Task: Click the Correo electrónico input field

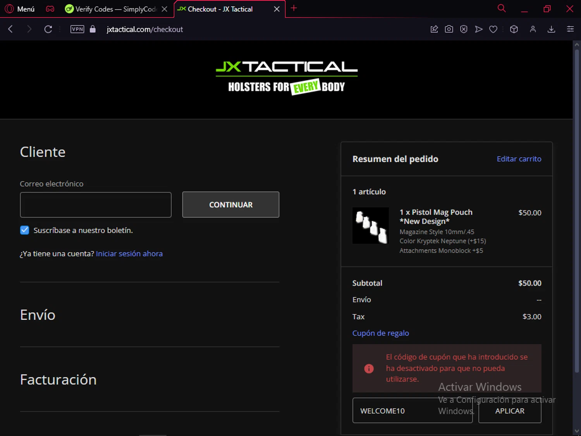Action: [x=96, y=205]
